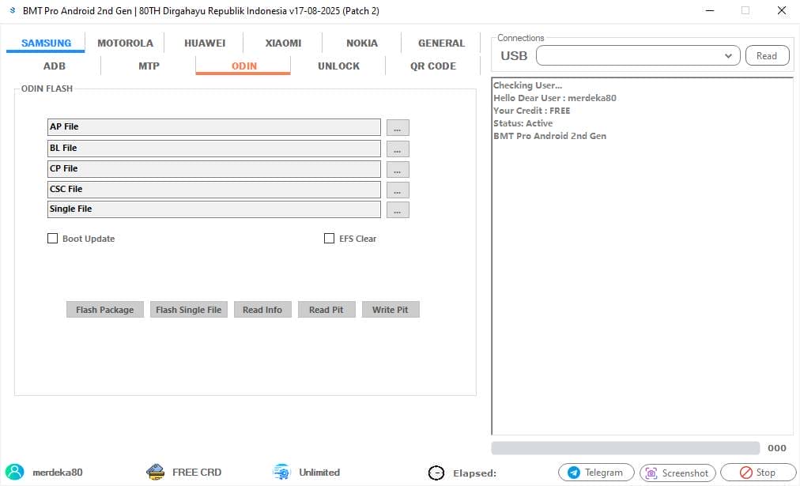
Task: Select the ODIN sub-tab
Action: [244, 66]
